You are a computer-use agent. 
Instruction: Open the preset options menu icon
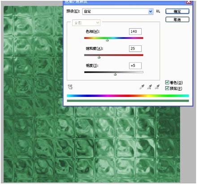[x=158, y=11]
